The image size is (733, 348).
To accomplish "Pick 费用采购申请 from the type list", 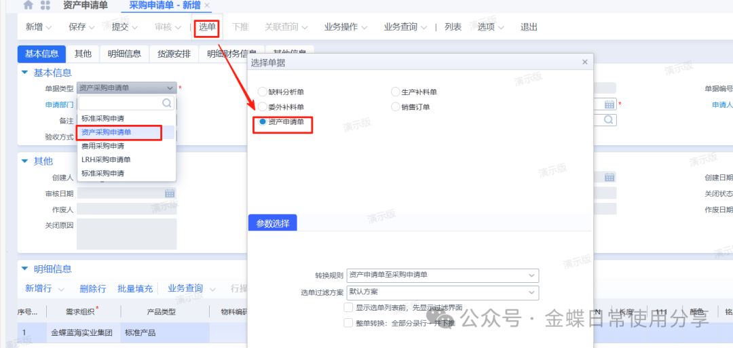I will pyautogui.click(x=103, y=146).
